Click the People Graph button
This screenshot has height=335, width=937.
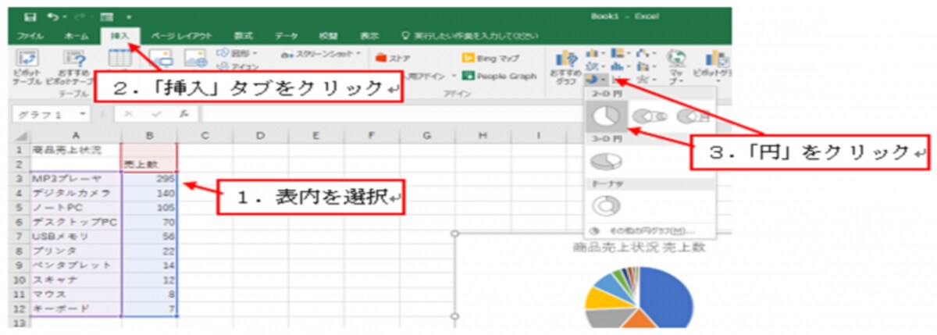tap(499, 76)
